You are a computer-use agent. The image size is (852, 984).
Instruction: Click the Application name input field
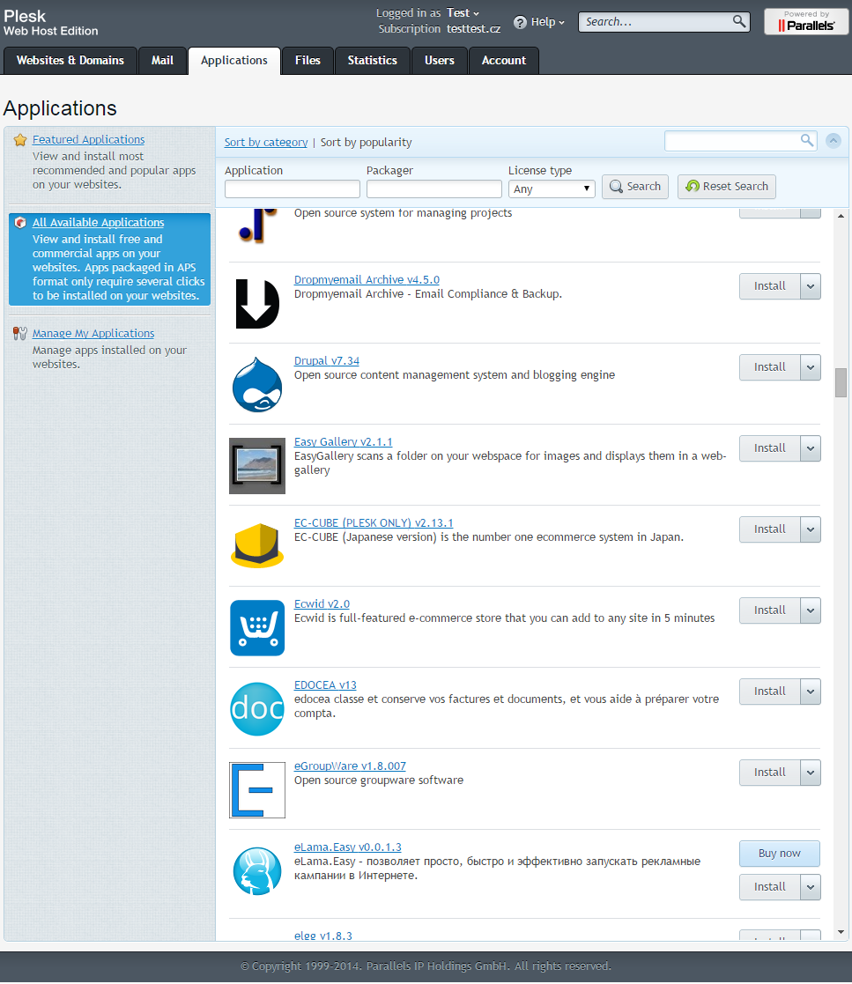292,189
